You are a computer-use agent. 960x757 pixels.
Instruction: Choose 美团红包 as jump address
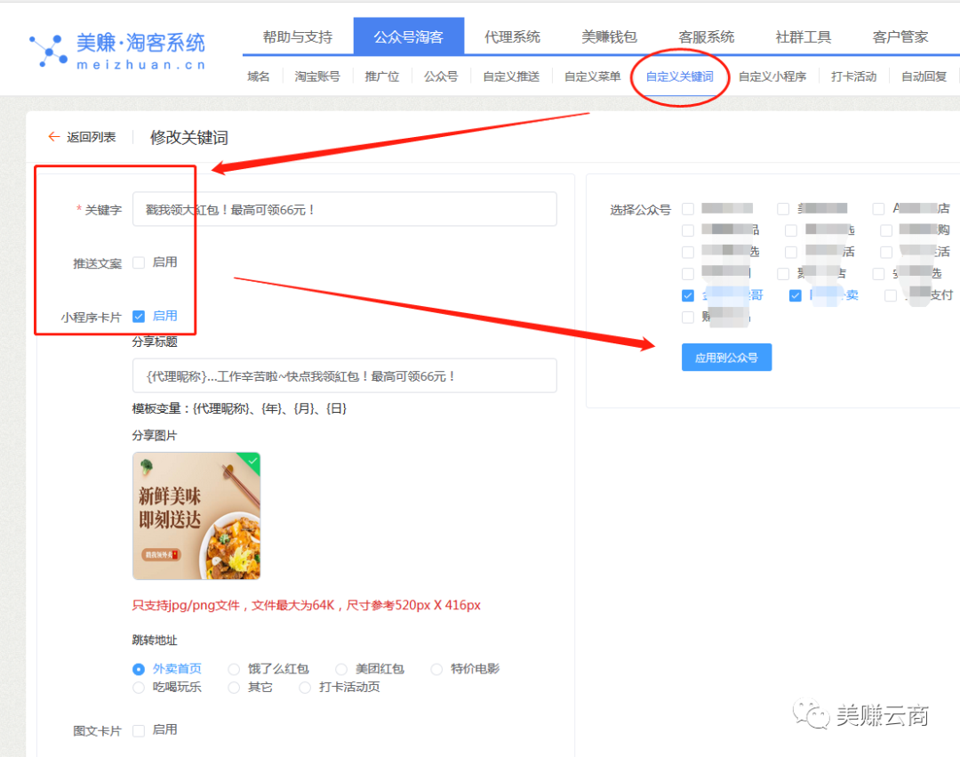click(341, 669)
